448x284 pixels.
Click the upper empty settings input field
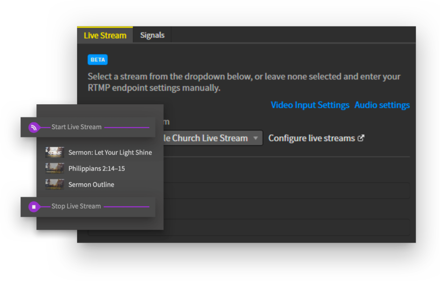point(287,191)
